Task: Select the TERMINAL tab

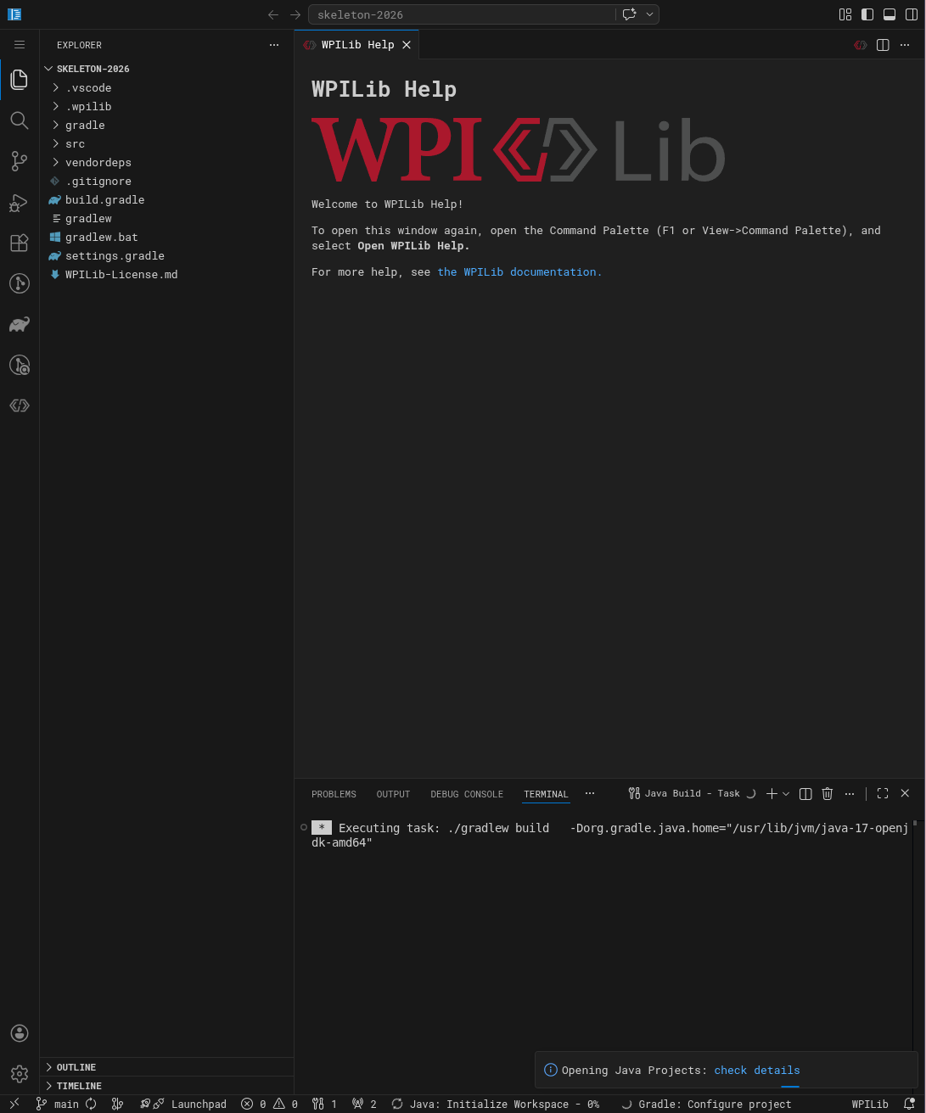Action: click(546, 794)
